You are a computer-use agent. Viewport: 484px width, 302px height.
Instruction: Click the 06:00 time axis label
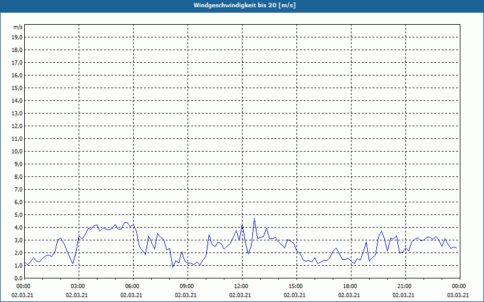[x=132, y=286]
